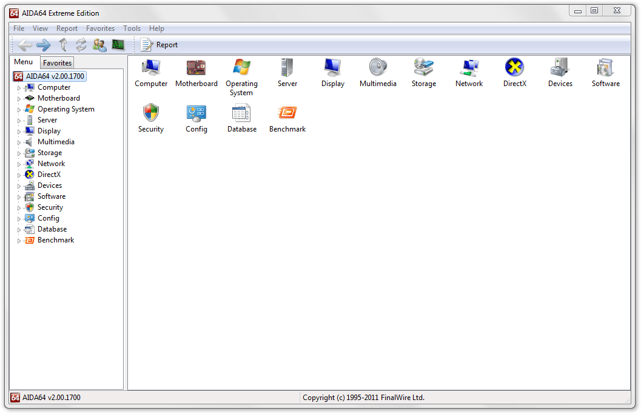641x414 pixels.
Task: Go up one level with Up arrow
Action: click(63, 45)
